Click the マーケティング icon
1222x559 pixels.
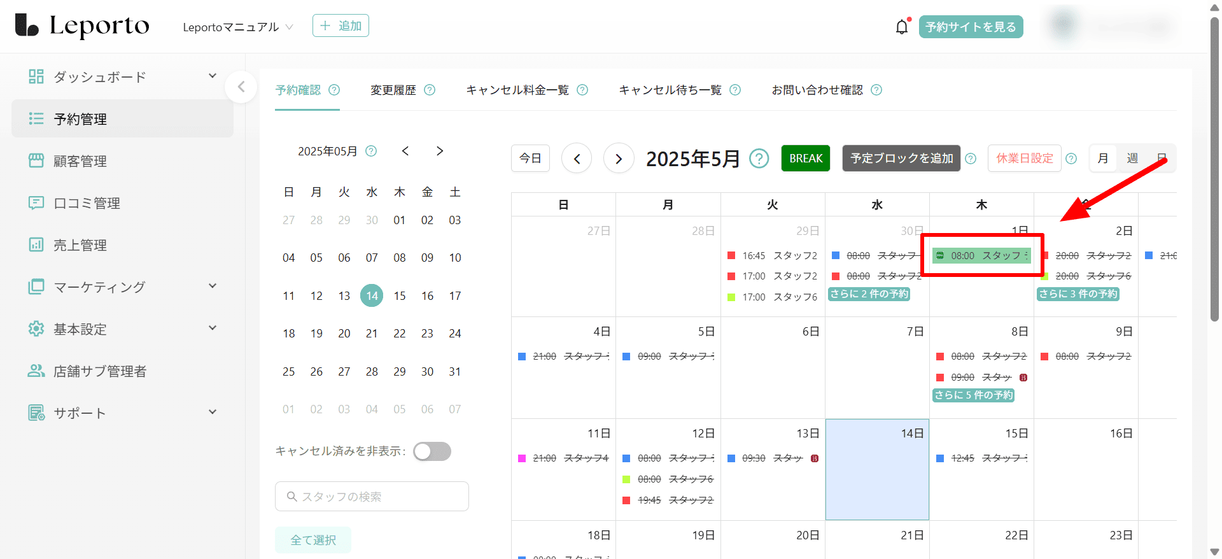pyautogui.click(x=36, y=287)
